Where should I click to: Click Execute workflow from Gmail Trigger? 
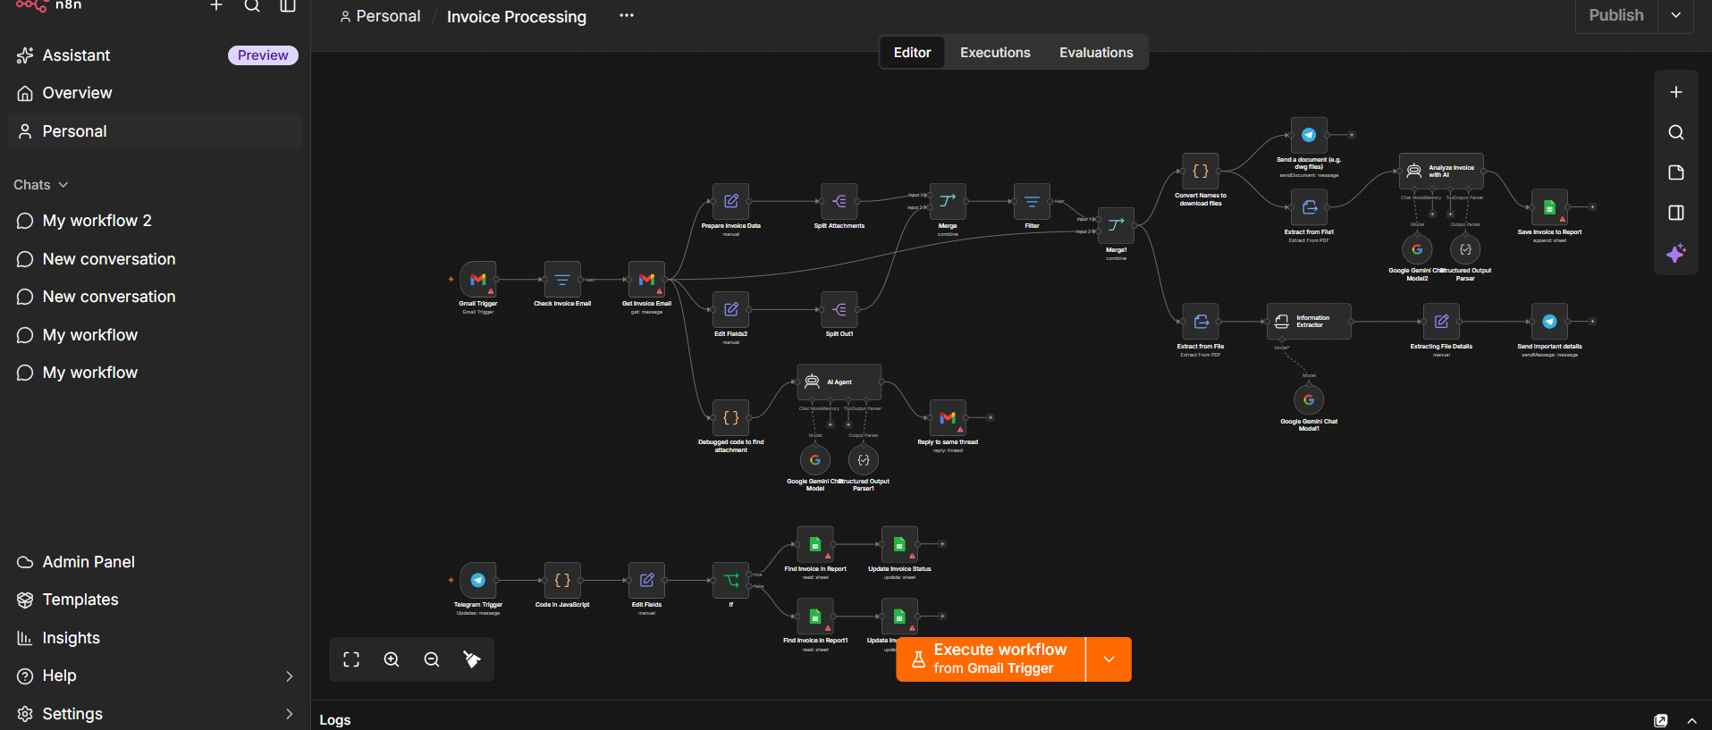coord(991,659)
